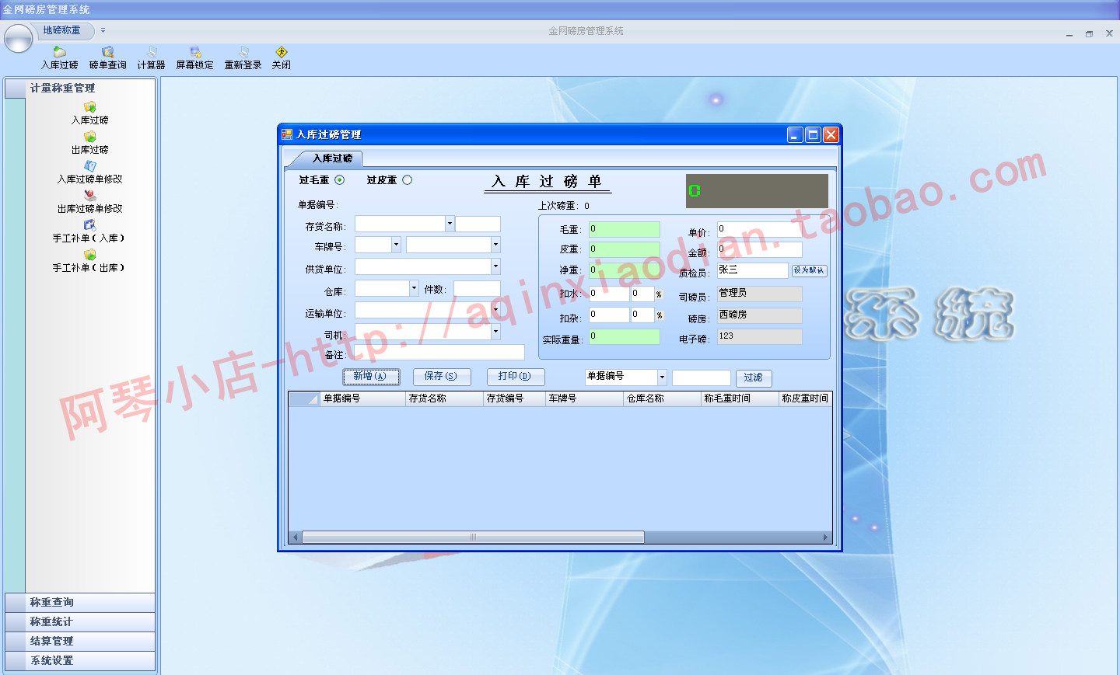Open 入库过磅单修改 in the sidebar
The image size is (1120, 675).
point(90,172)
